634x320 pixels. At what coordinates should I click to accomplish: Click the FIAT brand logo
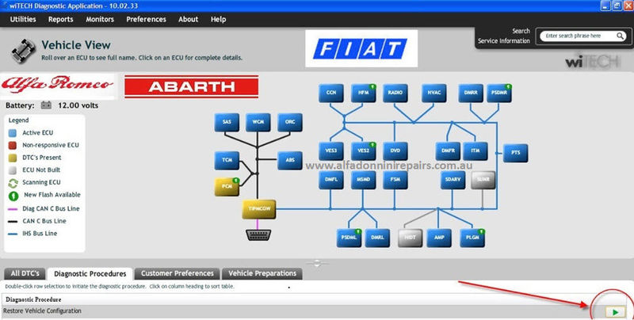(361, 49)
